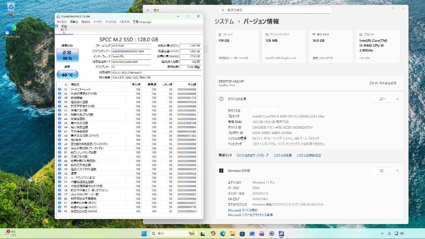Open the Windows Start menu
Screen dimensions: 425x239
[x=144, y=233]
